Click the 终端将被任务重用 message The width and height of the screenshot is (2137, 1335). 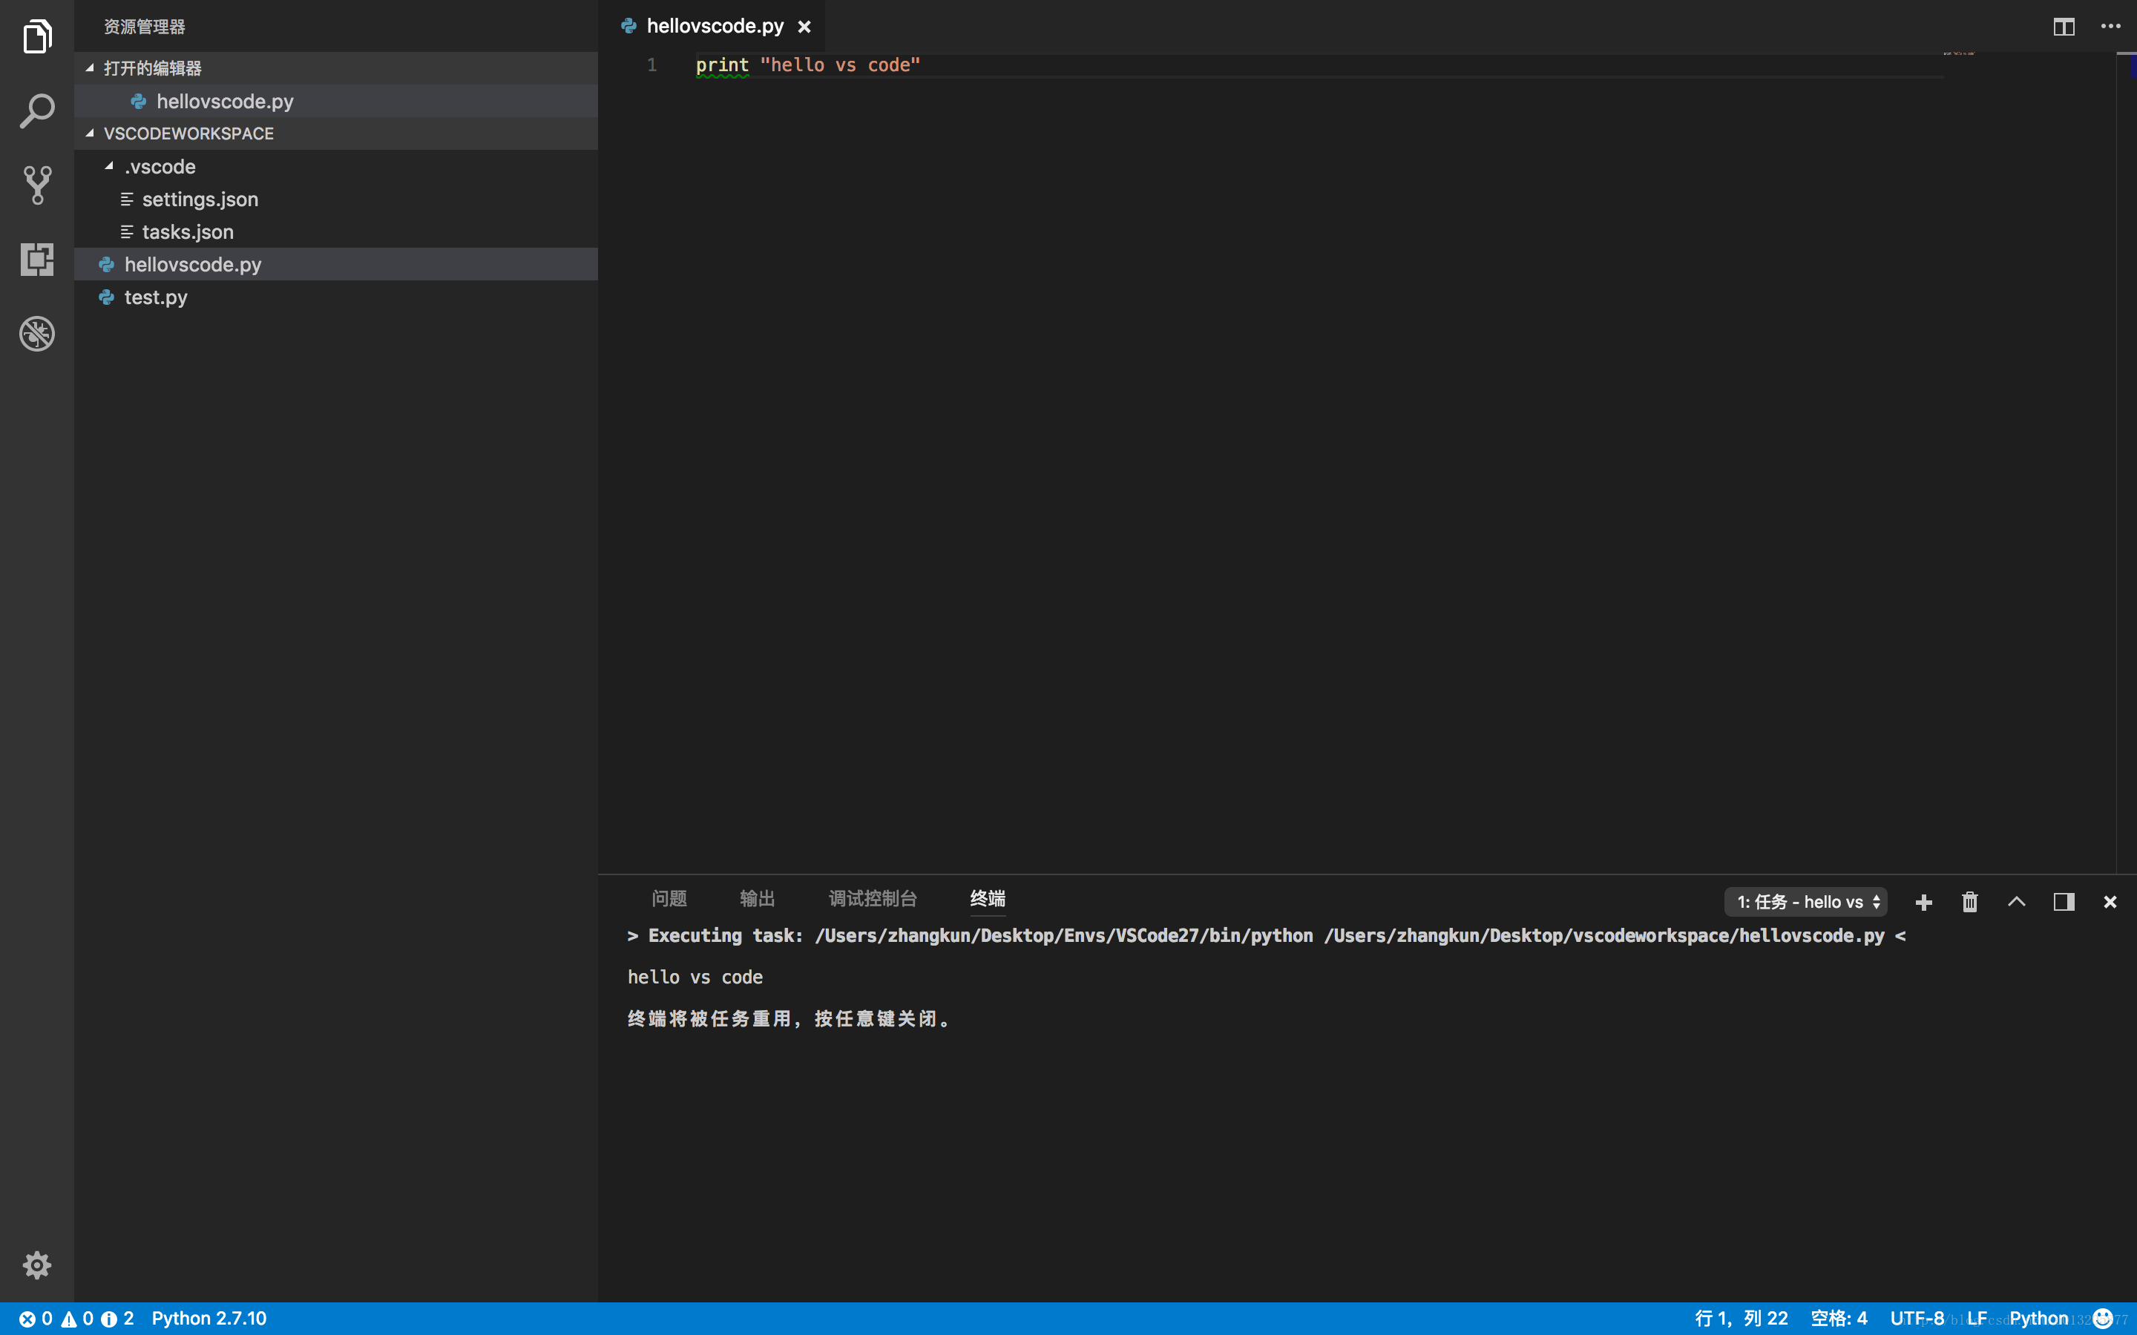[x=789, y=1019]
